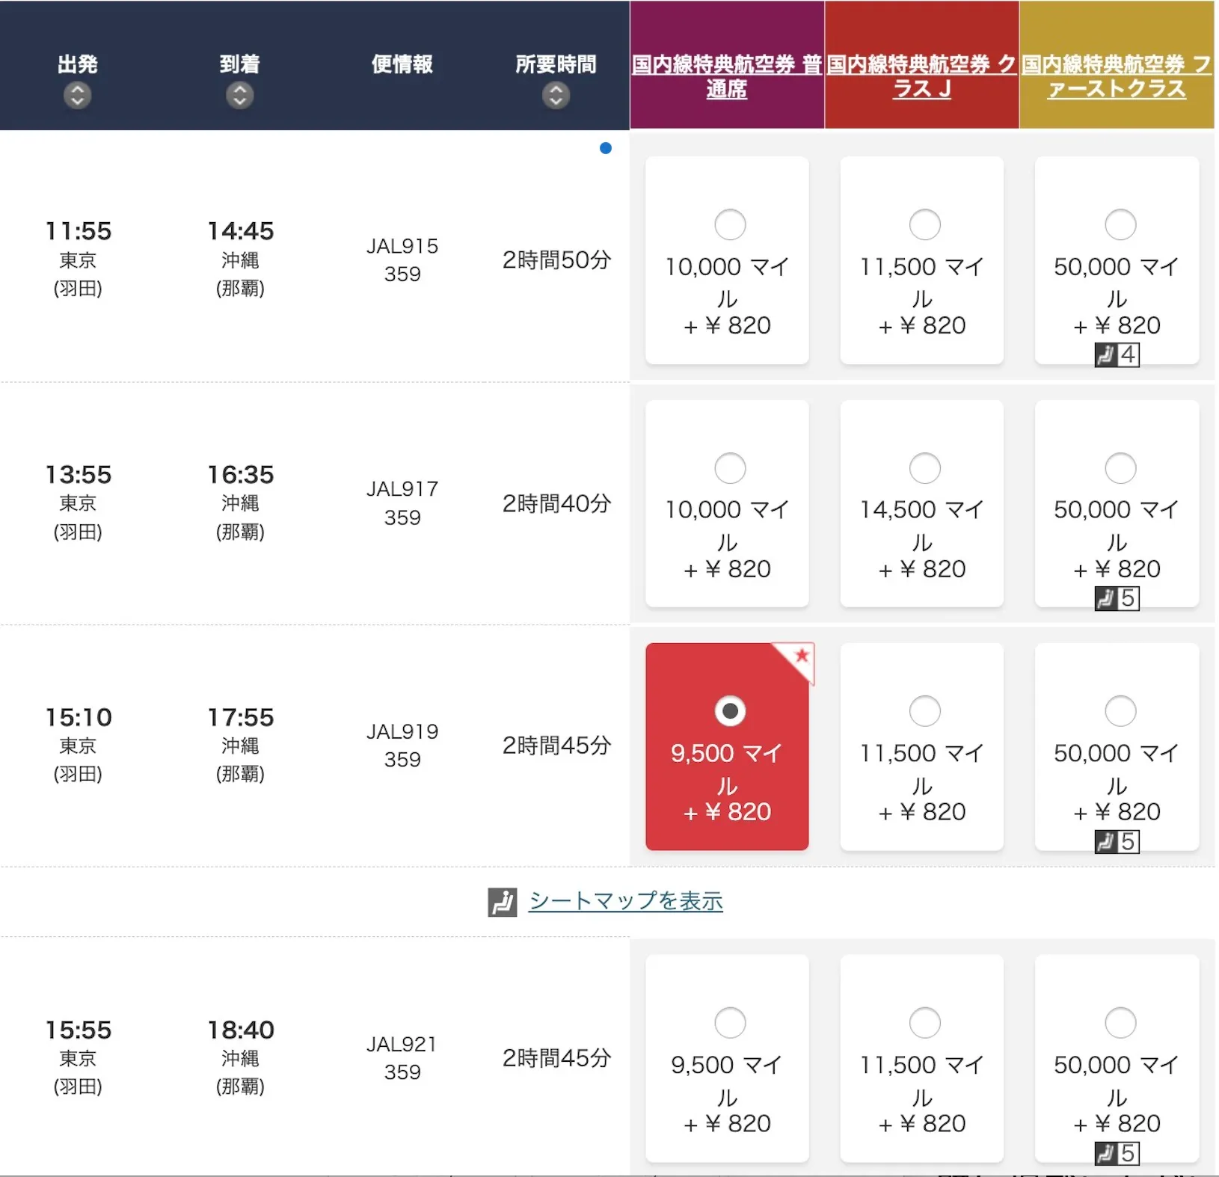Click the 15:10 departure time
The height and width of the screenshot is (1177, 1219).
point(78,718)
